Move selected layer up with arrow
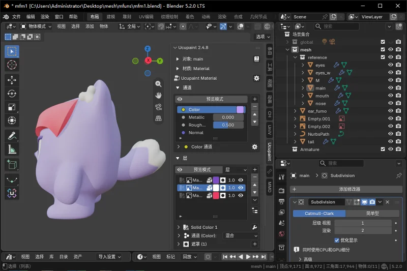Image resolution: width=407 pixels, height=271 pixels. [x=255, y=185]
